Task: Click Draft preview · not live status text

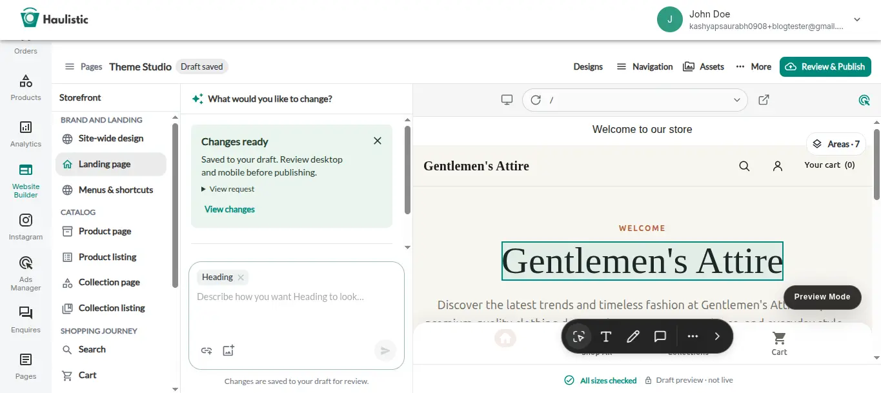Action: pos(689,381)
